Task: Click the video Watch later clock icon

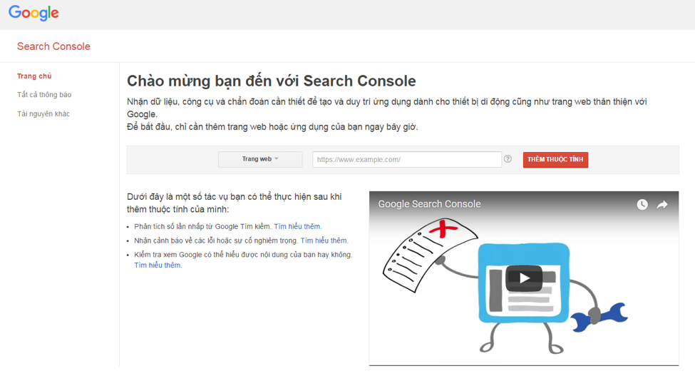Action: (642, 204)
